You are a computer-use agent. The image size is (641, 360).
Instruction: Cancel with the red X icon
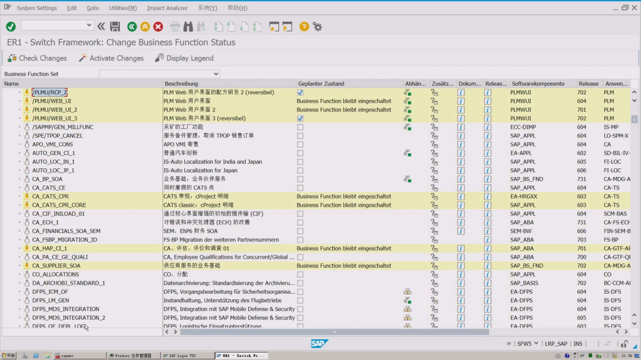[x=158, y=27]
